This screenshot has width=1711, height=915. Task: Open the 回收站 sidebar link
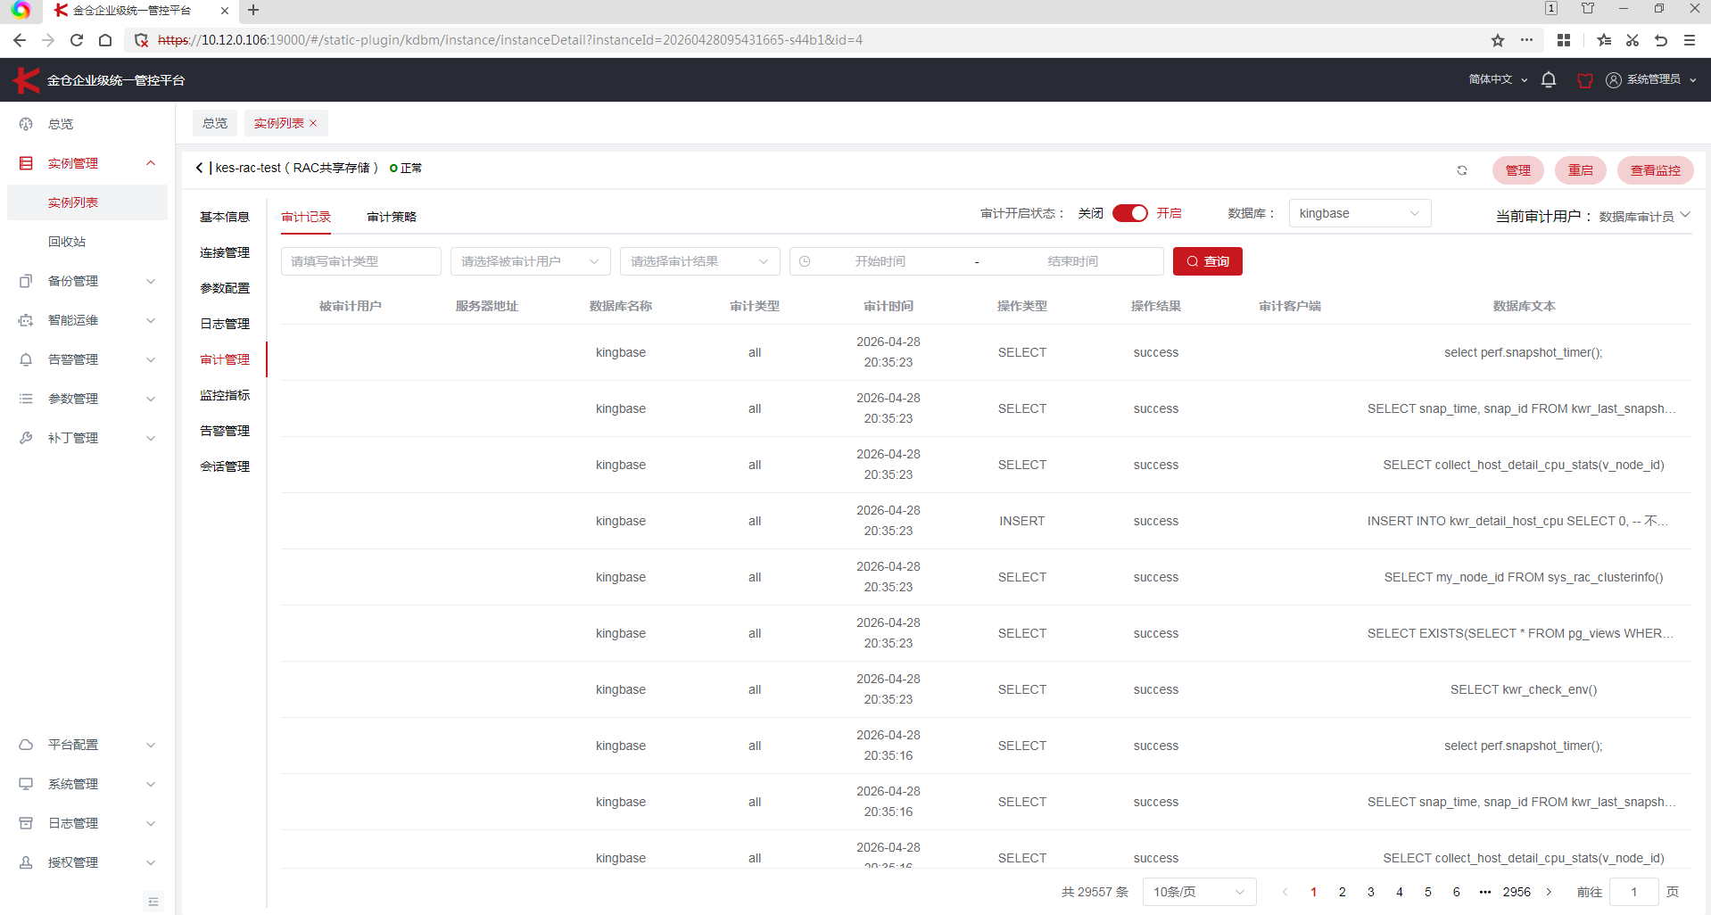[x=87, y=242]
